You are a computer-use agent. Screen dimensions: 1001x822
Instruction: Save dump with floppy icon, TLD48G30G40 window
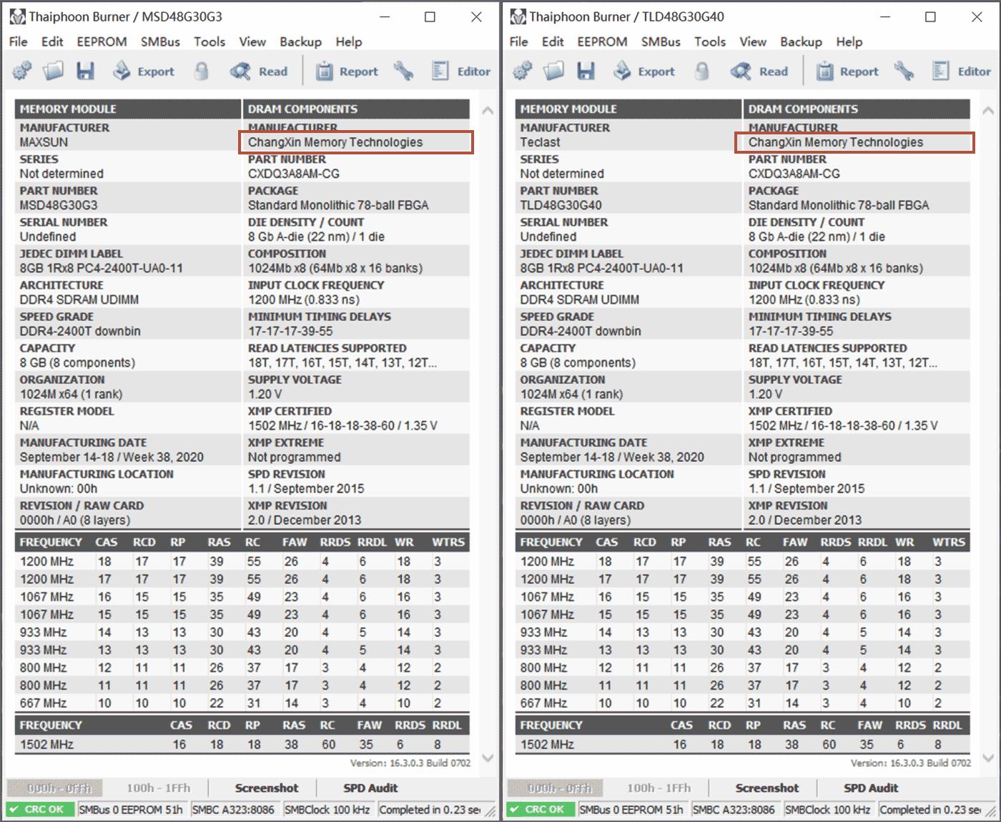(586, 71)
